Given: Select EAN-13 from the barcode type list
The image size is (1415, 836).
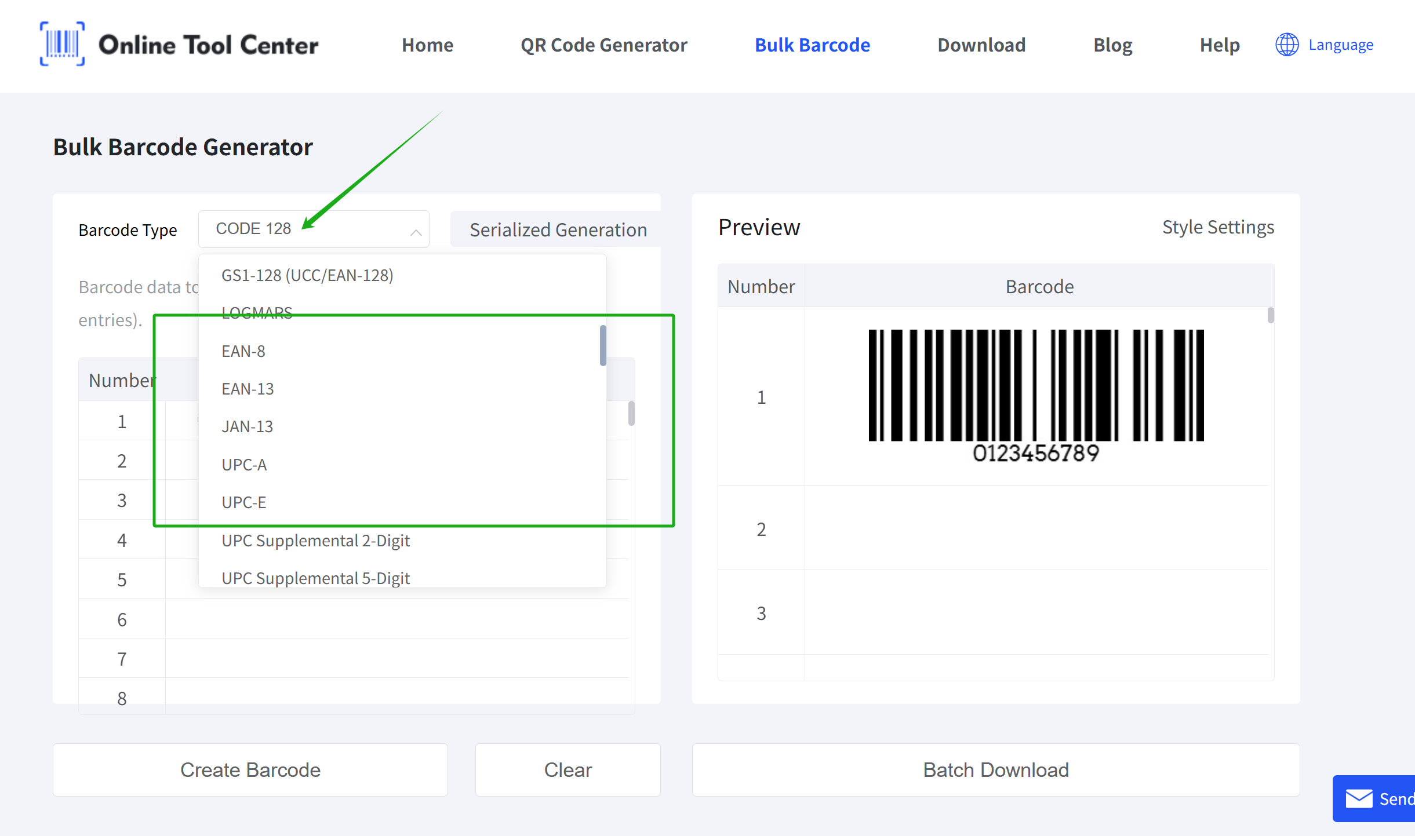Looking at the screenshot, I should [248, 388].
